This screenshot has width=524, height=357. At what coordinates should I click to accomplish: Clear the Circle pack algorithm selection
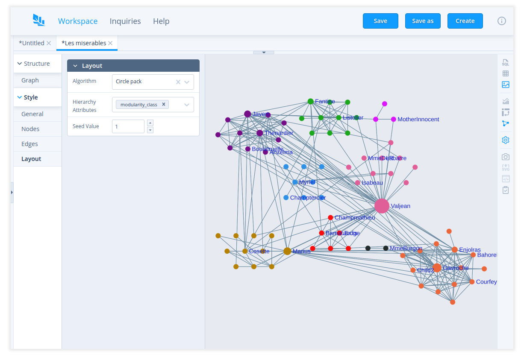click(x=178, y=82)
